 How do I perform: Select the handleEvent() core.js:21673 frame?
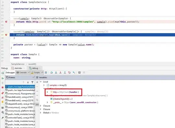click(20, 97)
